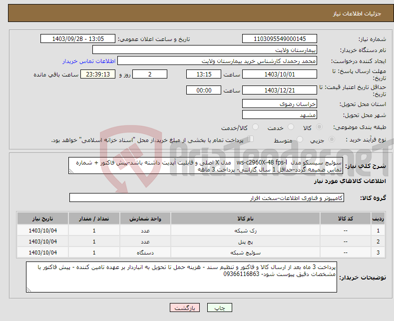Click the چاپ (print) button
The image size is (394, 321).
point(219,307)
